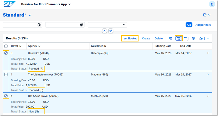Click Detemple (93) customer cell
The image size is (218, 116).
tap(100, 53)
